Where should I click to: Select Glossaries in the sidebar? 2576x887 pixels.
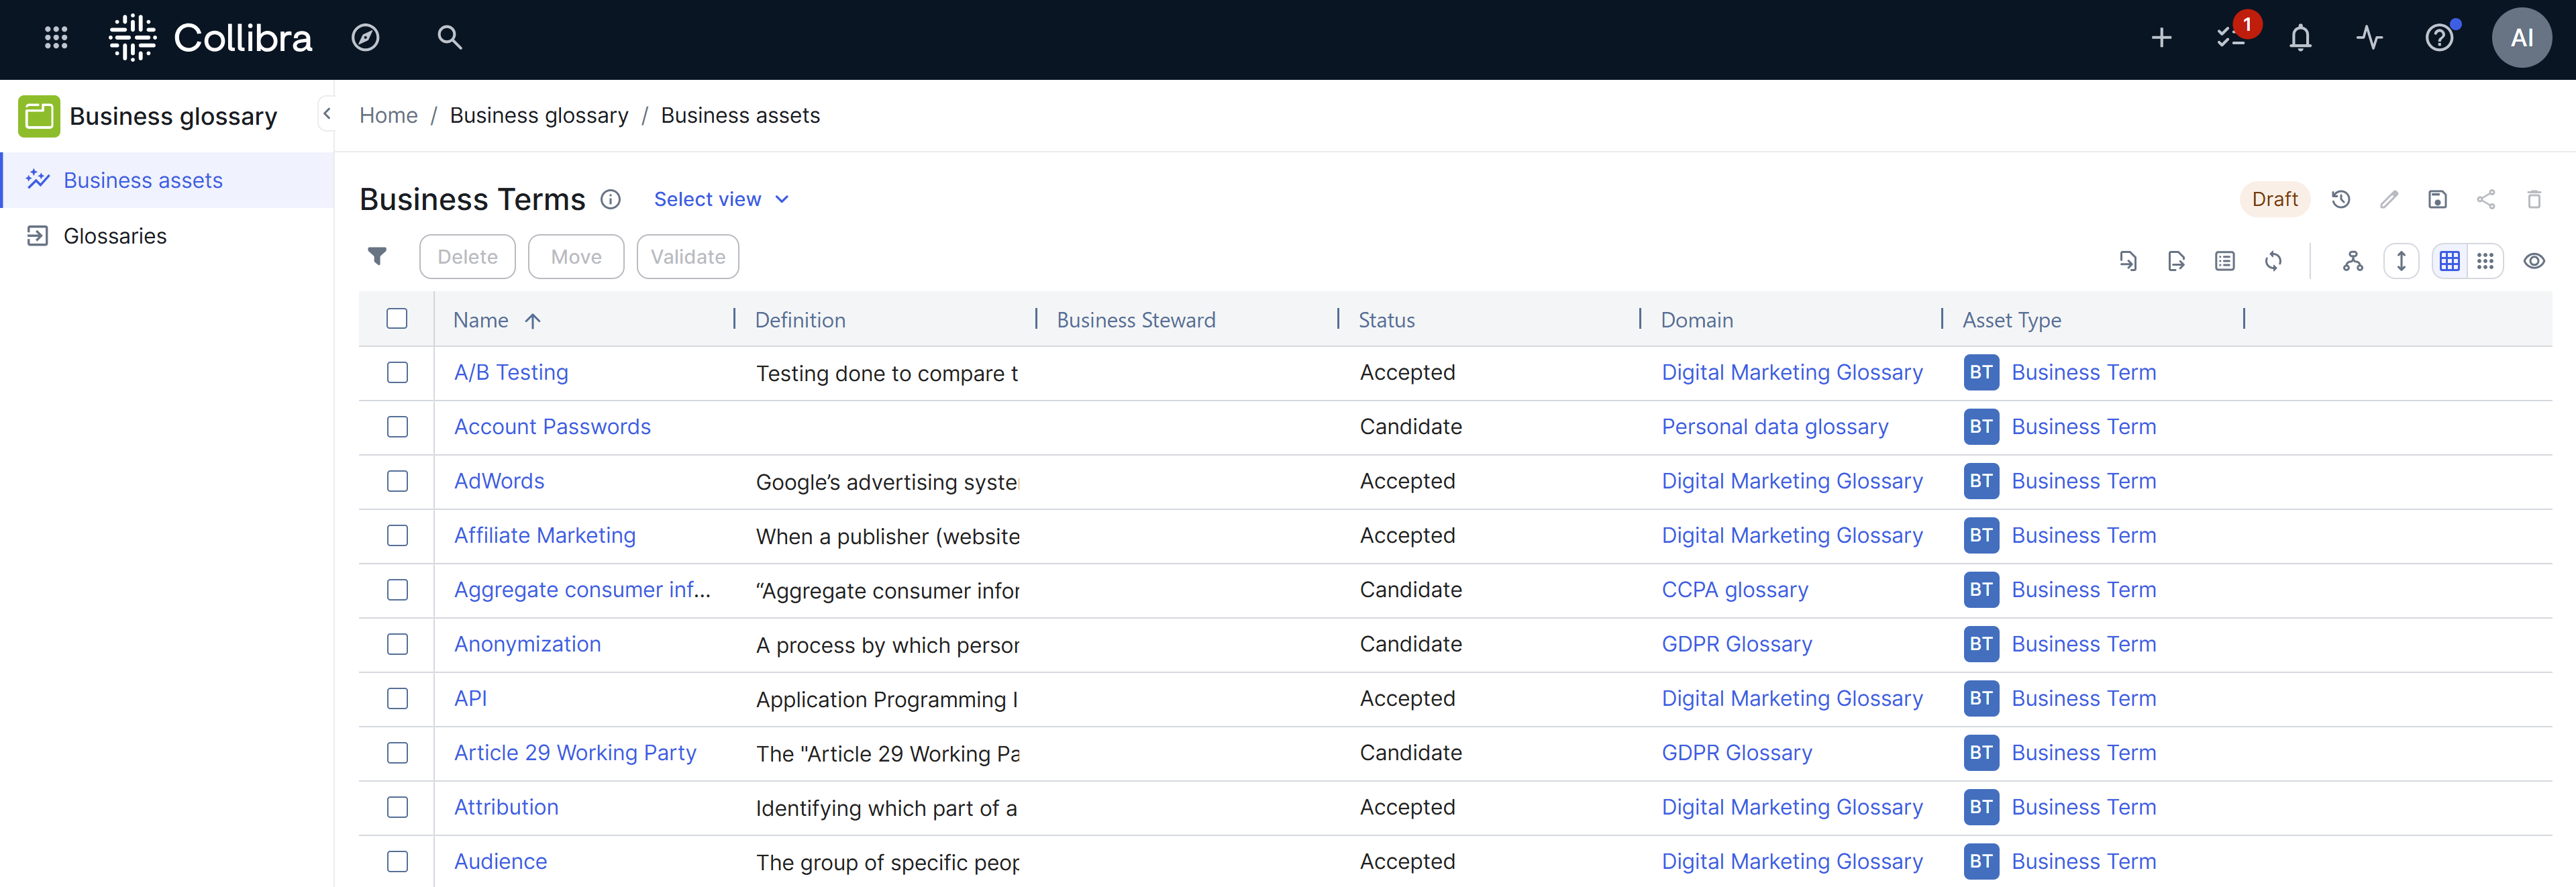(168, 236)
